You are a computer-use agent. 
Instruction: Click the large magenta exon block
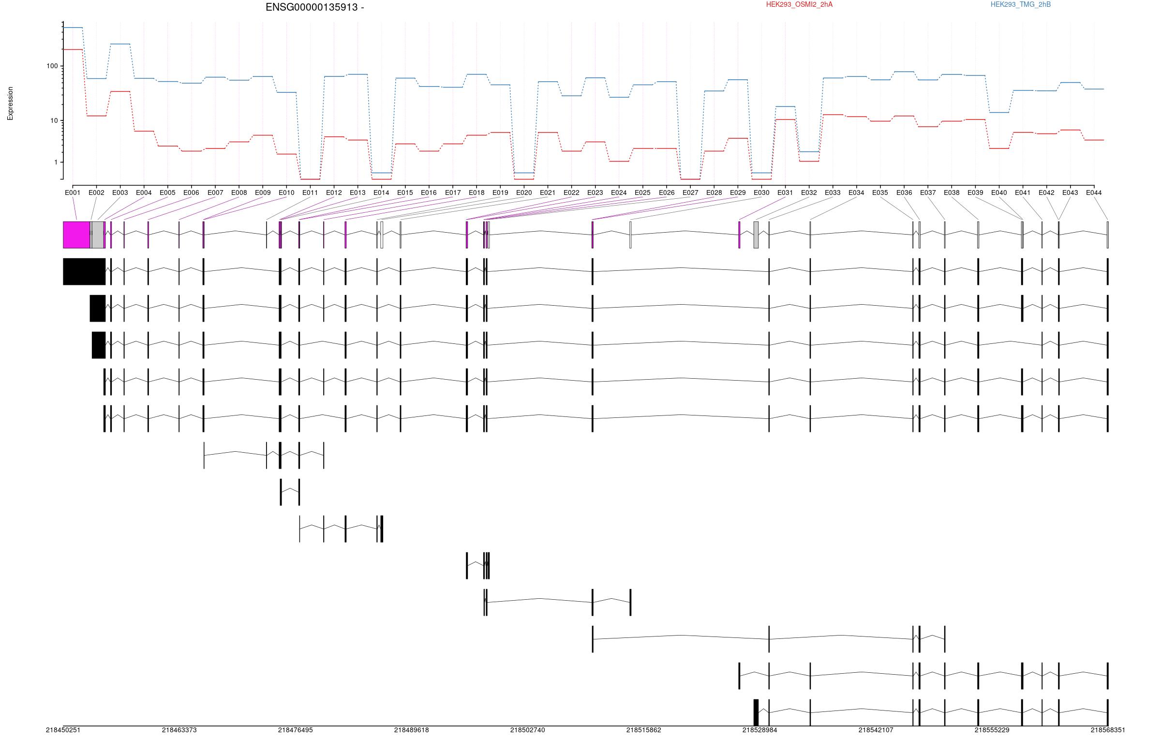click(76, 235)
